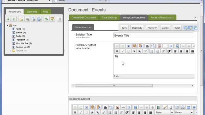Click the sort tree icon beside refresh
The image size is (205, 115).
point(52,19)
